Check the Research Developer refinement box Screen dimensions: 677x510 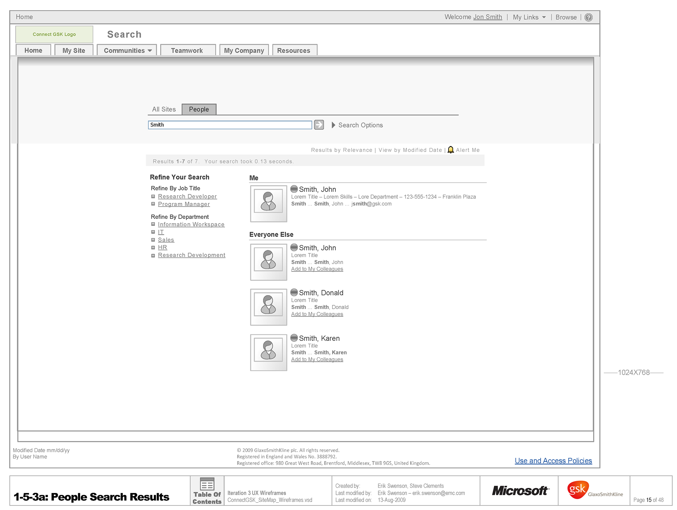pyautogui.click(x=153, y=196)
